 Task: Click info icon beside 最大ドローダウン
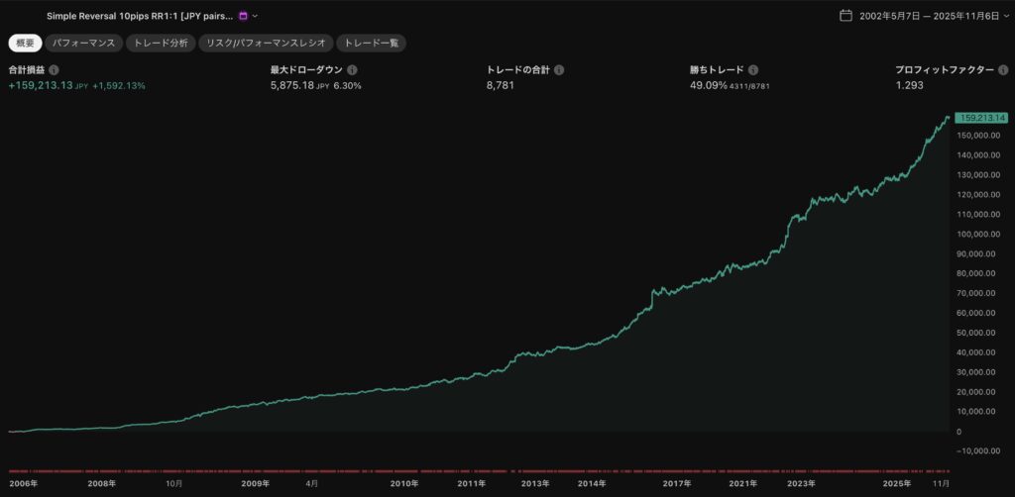point(352,70)
